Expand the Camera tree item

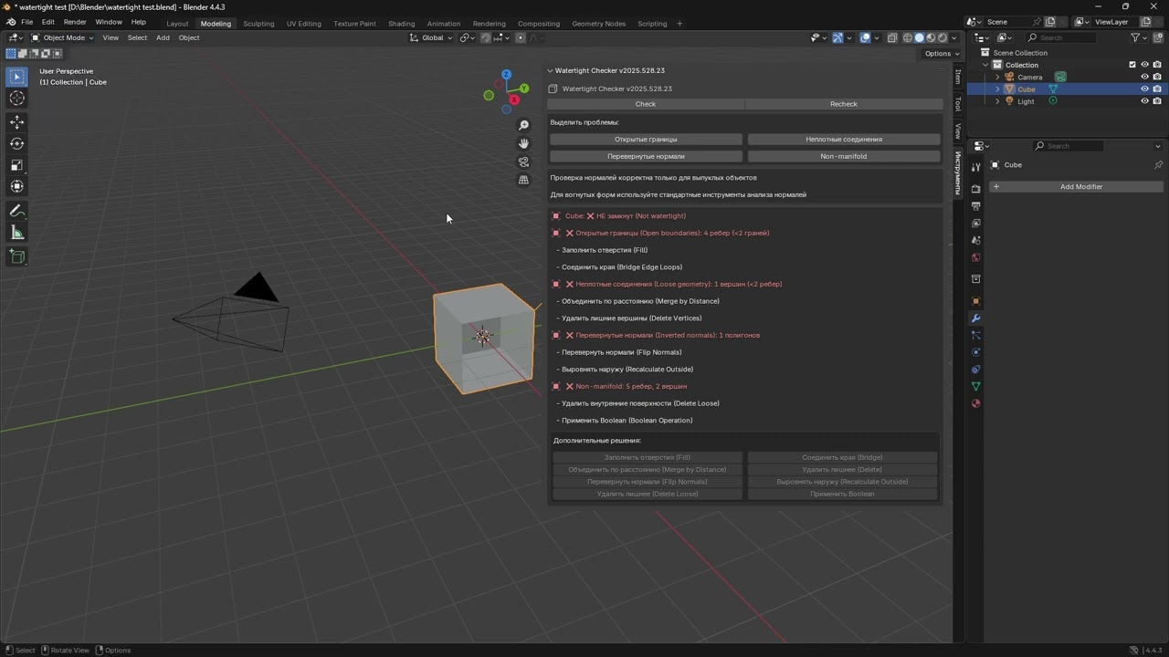997,77
